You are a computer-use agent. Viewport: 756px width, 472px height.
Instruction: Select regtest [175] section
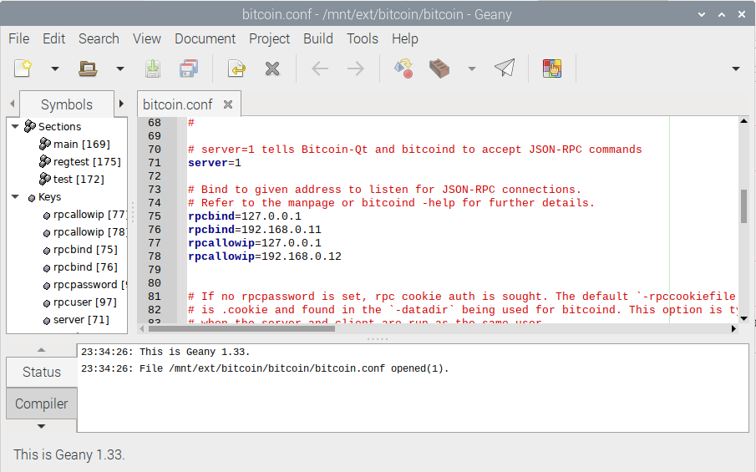[x=87, y=161]
